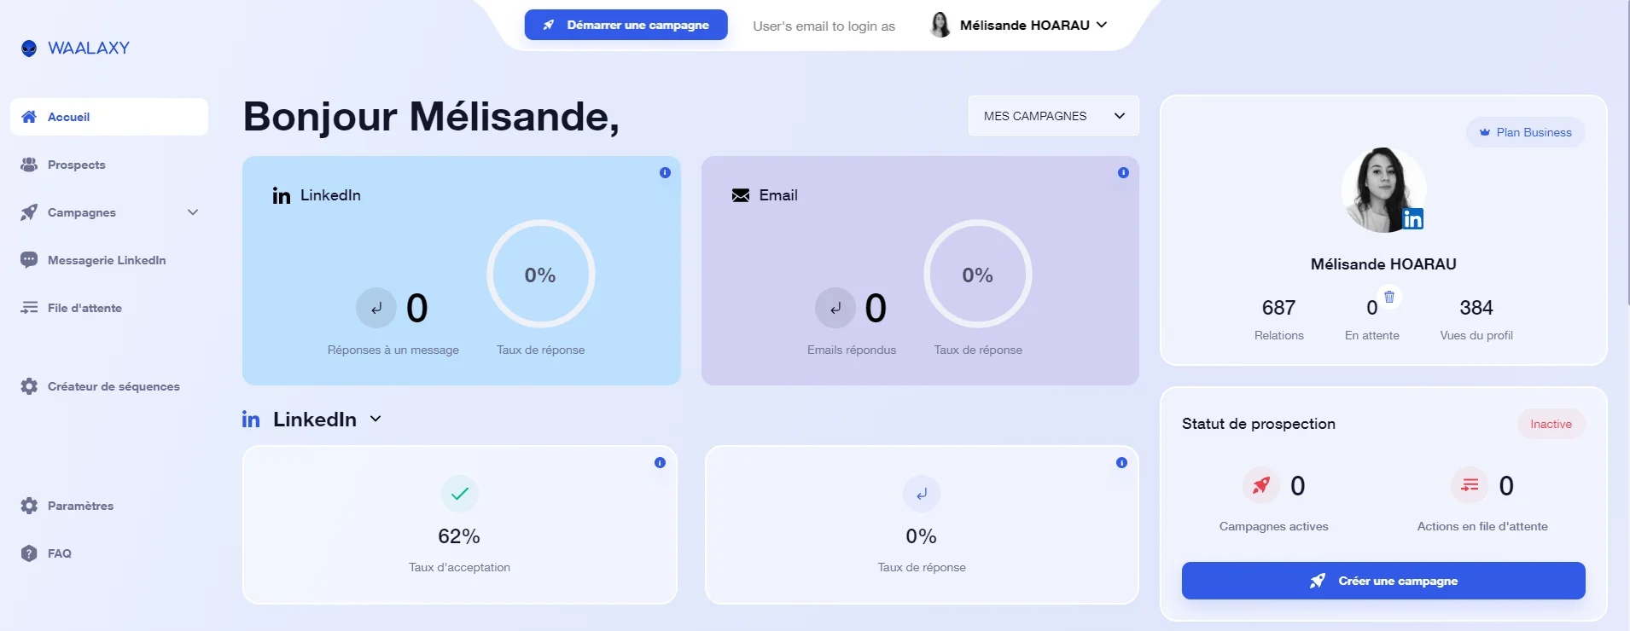Click the Waalaxy alien logo icon
The image size is (1630, 631).
[29, 49]
